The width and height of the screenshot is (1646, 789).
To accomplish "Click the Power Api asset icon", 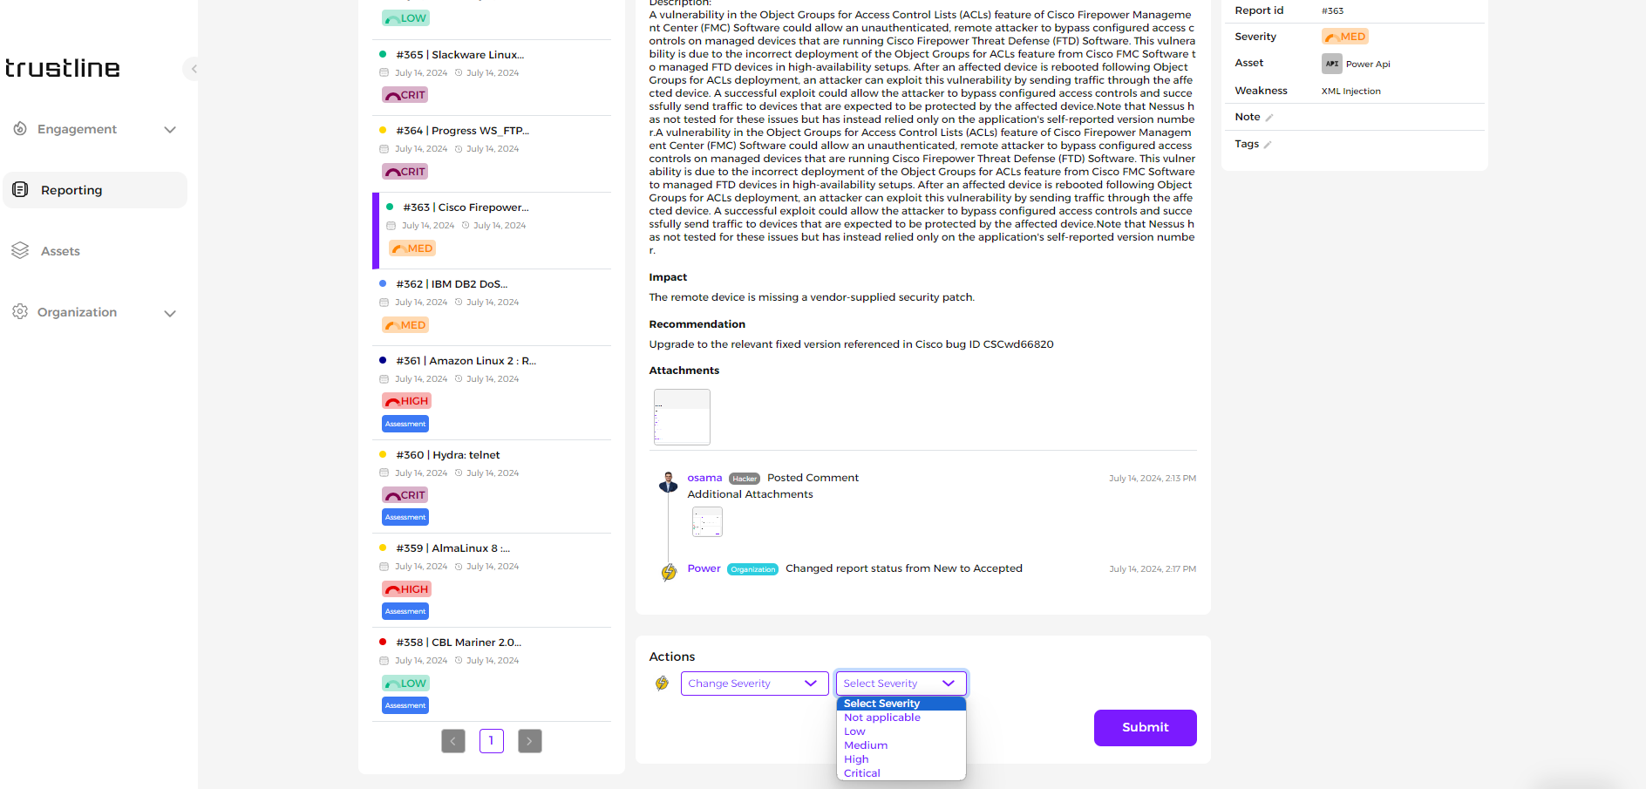I will (1331, 64).
